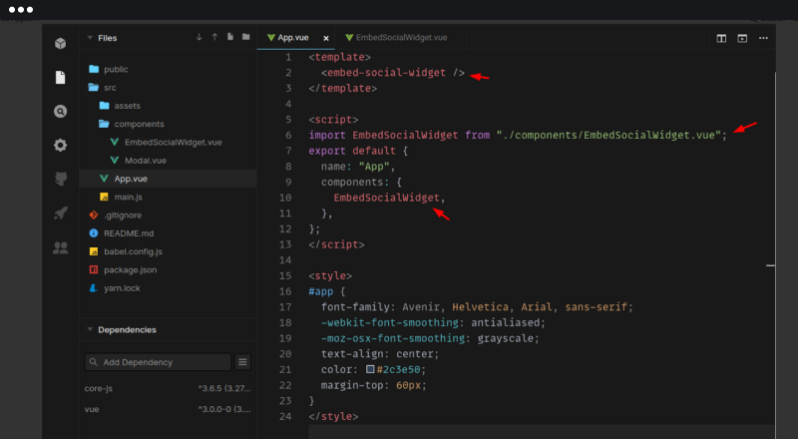The height and width of the screenshot is (439, 798).
Task: Open the GitHub icon in sidebar
Action: [x=60, y=179]
